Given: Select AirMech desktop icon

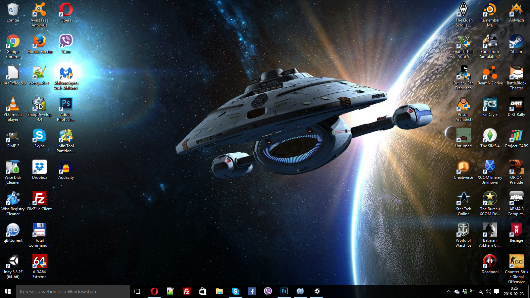Looking at the screenshot, I should pyautogui.click(x=516, y=13).
